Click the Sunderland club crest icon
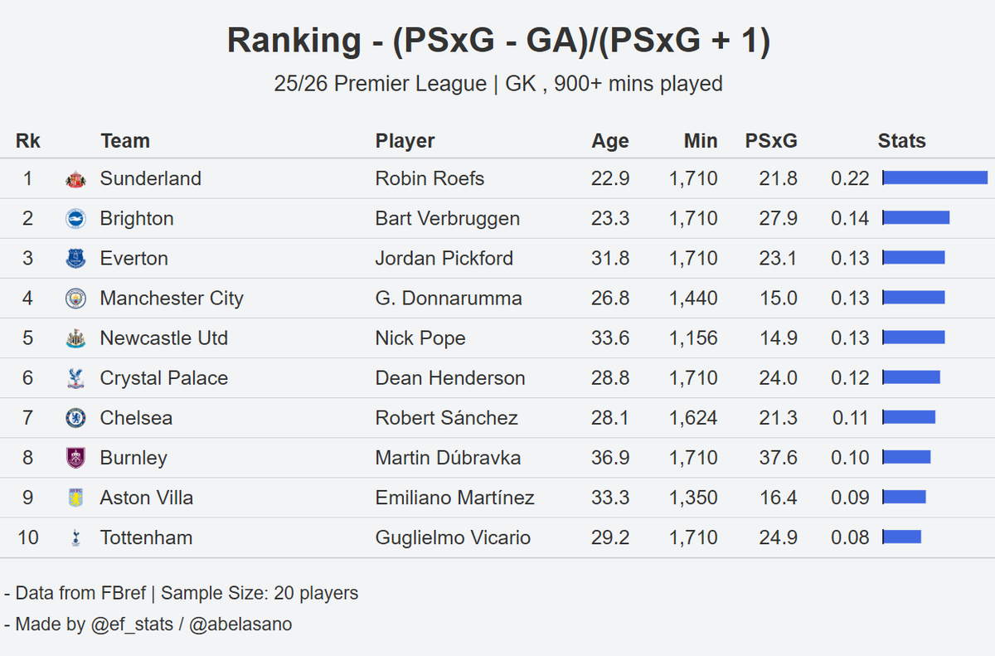 pos(75,179)
